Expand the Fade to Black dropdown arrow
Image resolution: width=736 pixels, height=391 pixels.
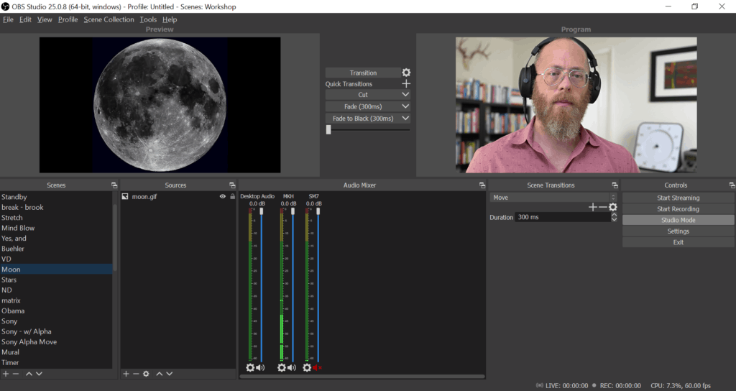tap(405, 119)
